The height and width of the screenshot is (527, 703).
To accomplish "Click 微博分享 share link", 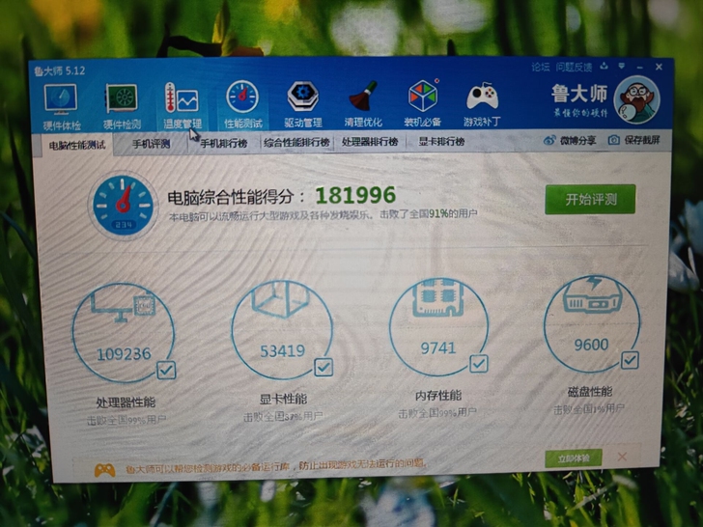I will [577, 140].
